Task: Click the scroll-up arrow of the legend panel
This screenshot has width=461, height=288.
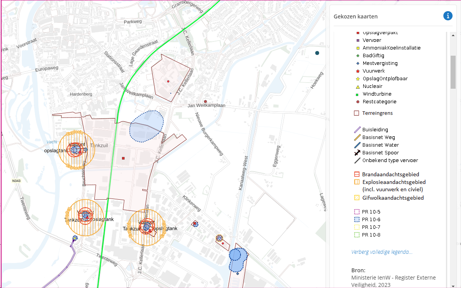Action: tap(453, 35)
